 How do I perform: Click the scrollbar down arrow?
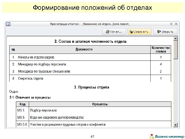(175, 125)
